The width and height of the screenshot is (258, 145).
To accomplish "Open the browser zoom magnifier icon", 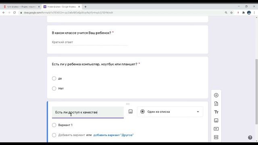I will (226, 12).
